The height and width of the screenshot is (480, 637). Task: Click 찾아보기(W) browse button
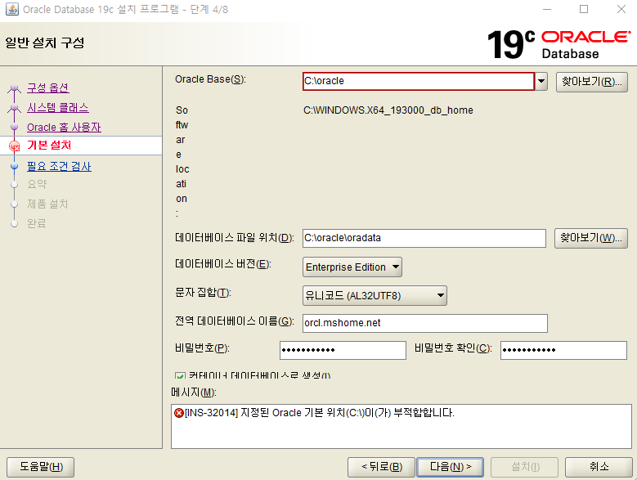[x=591, y=238]
